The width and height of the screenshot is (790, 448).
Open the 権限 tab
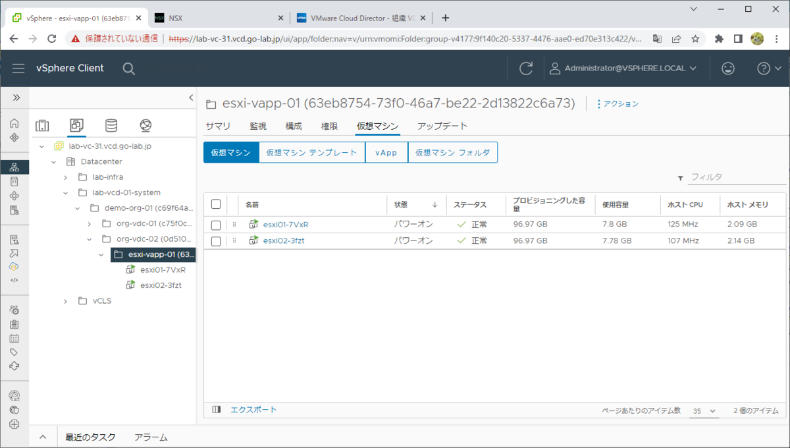point(329,126)
